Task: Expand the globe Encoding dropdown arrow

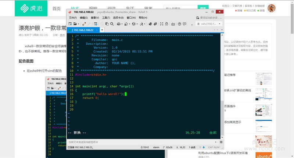Action: (x=137, y=24)
